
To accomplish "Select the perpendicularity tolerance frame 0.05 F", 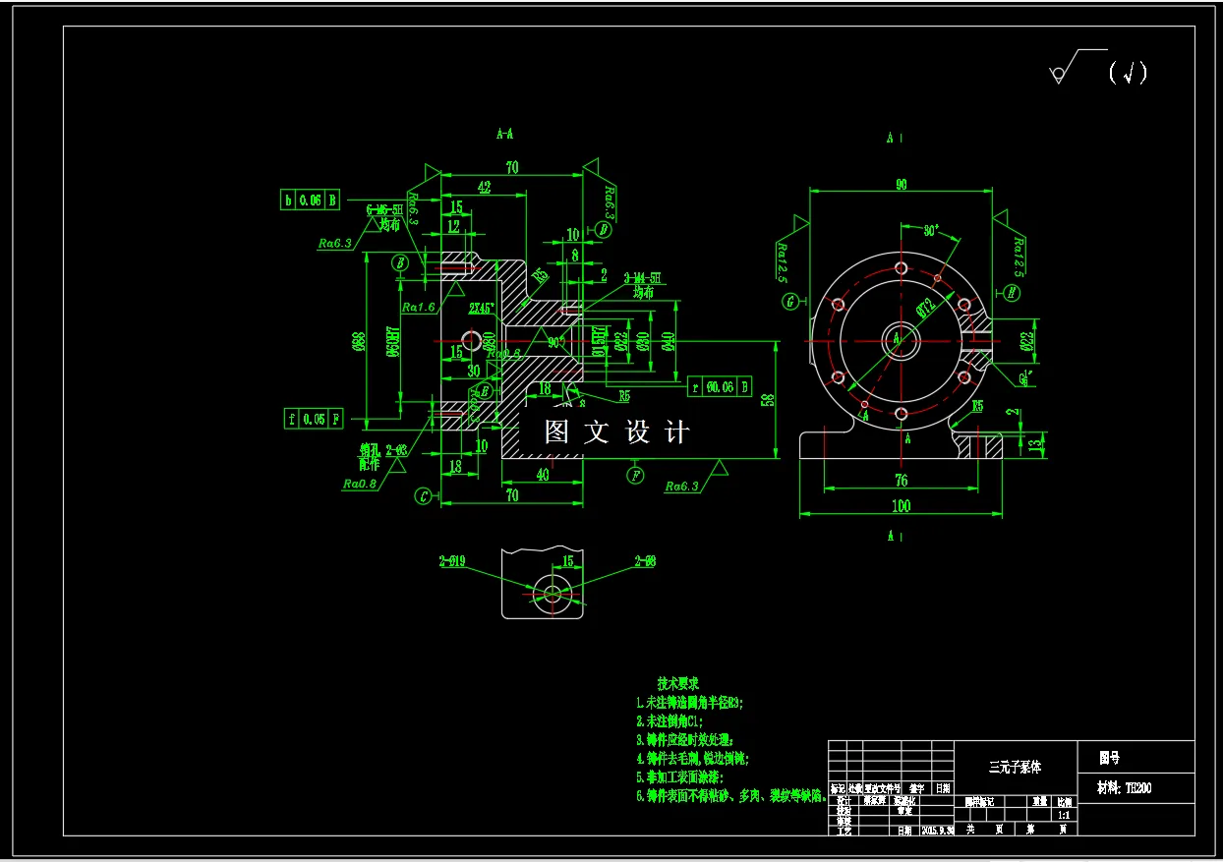I will [x=315, y=417].
